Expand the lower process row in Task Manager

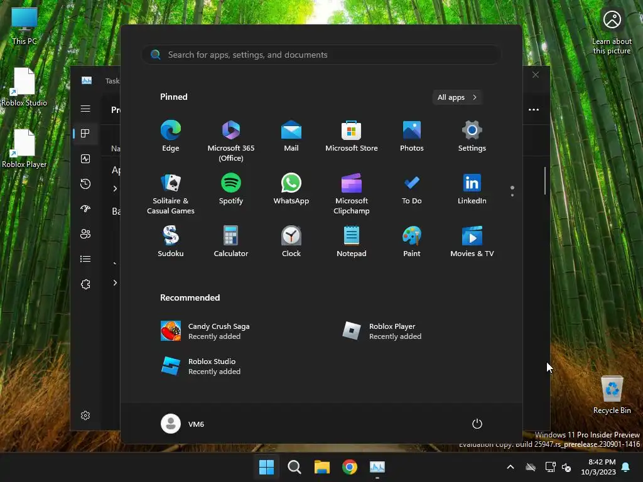coord(116,282)
